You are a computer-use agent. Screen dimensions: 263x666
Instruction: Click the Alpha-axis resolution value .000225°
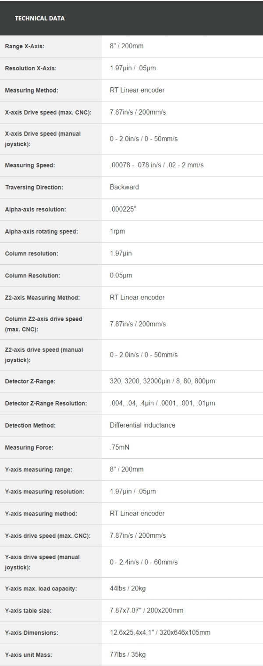pos(123,209)
